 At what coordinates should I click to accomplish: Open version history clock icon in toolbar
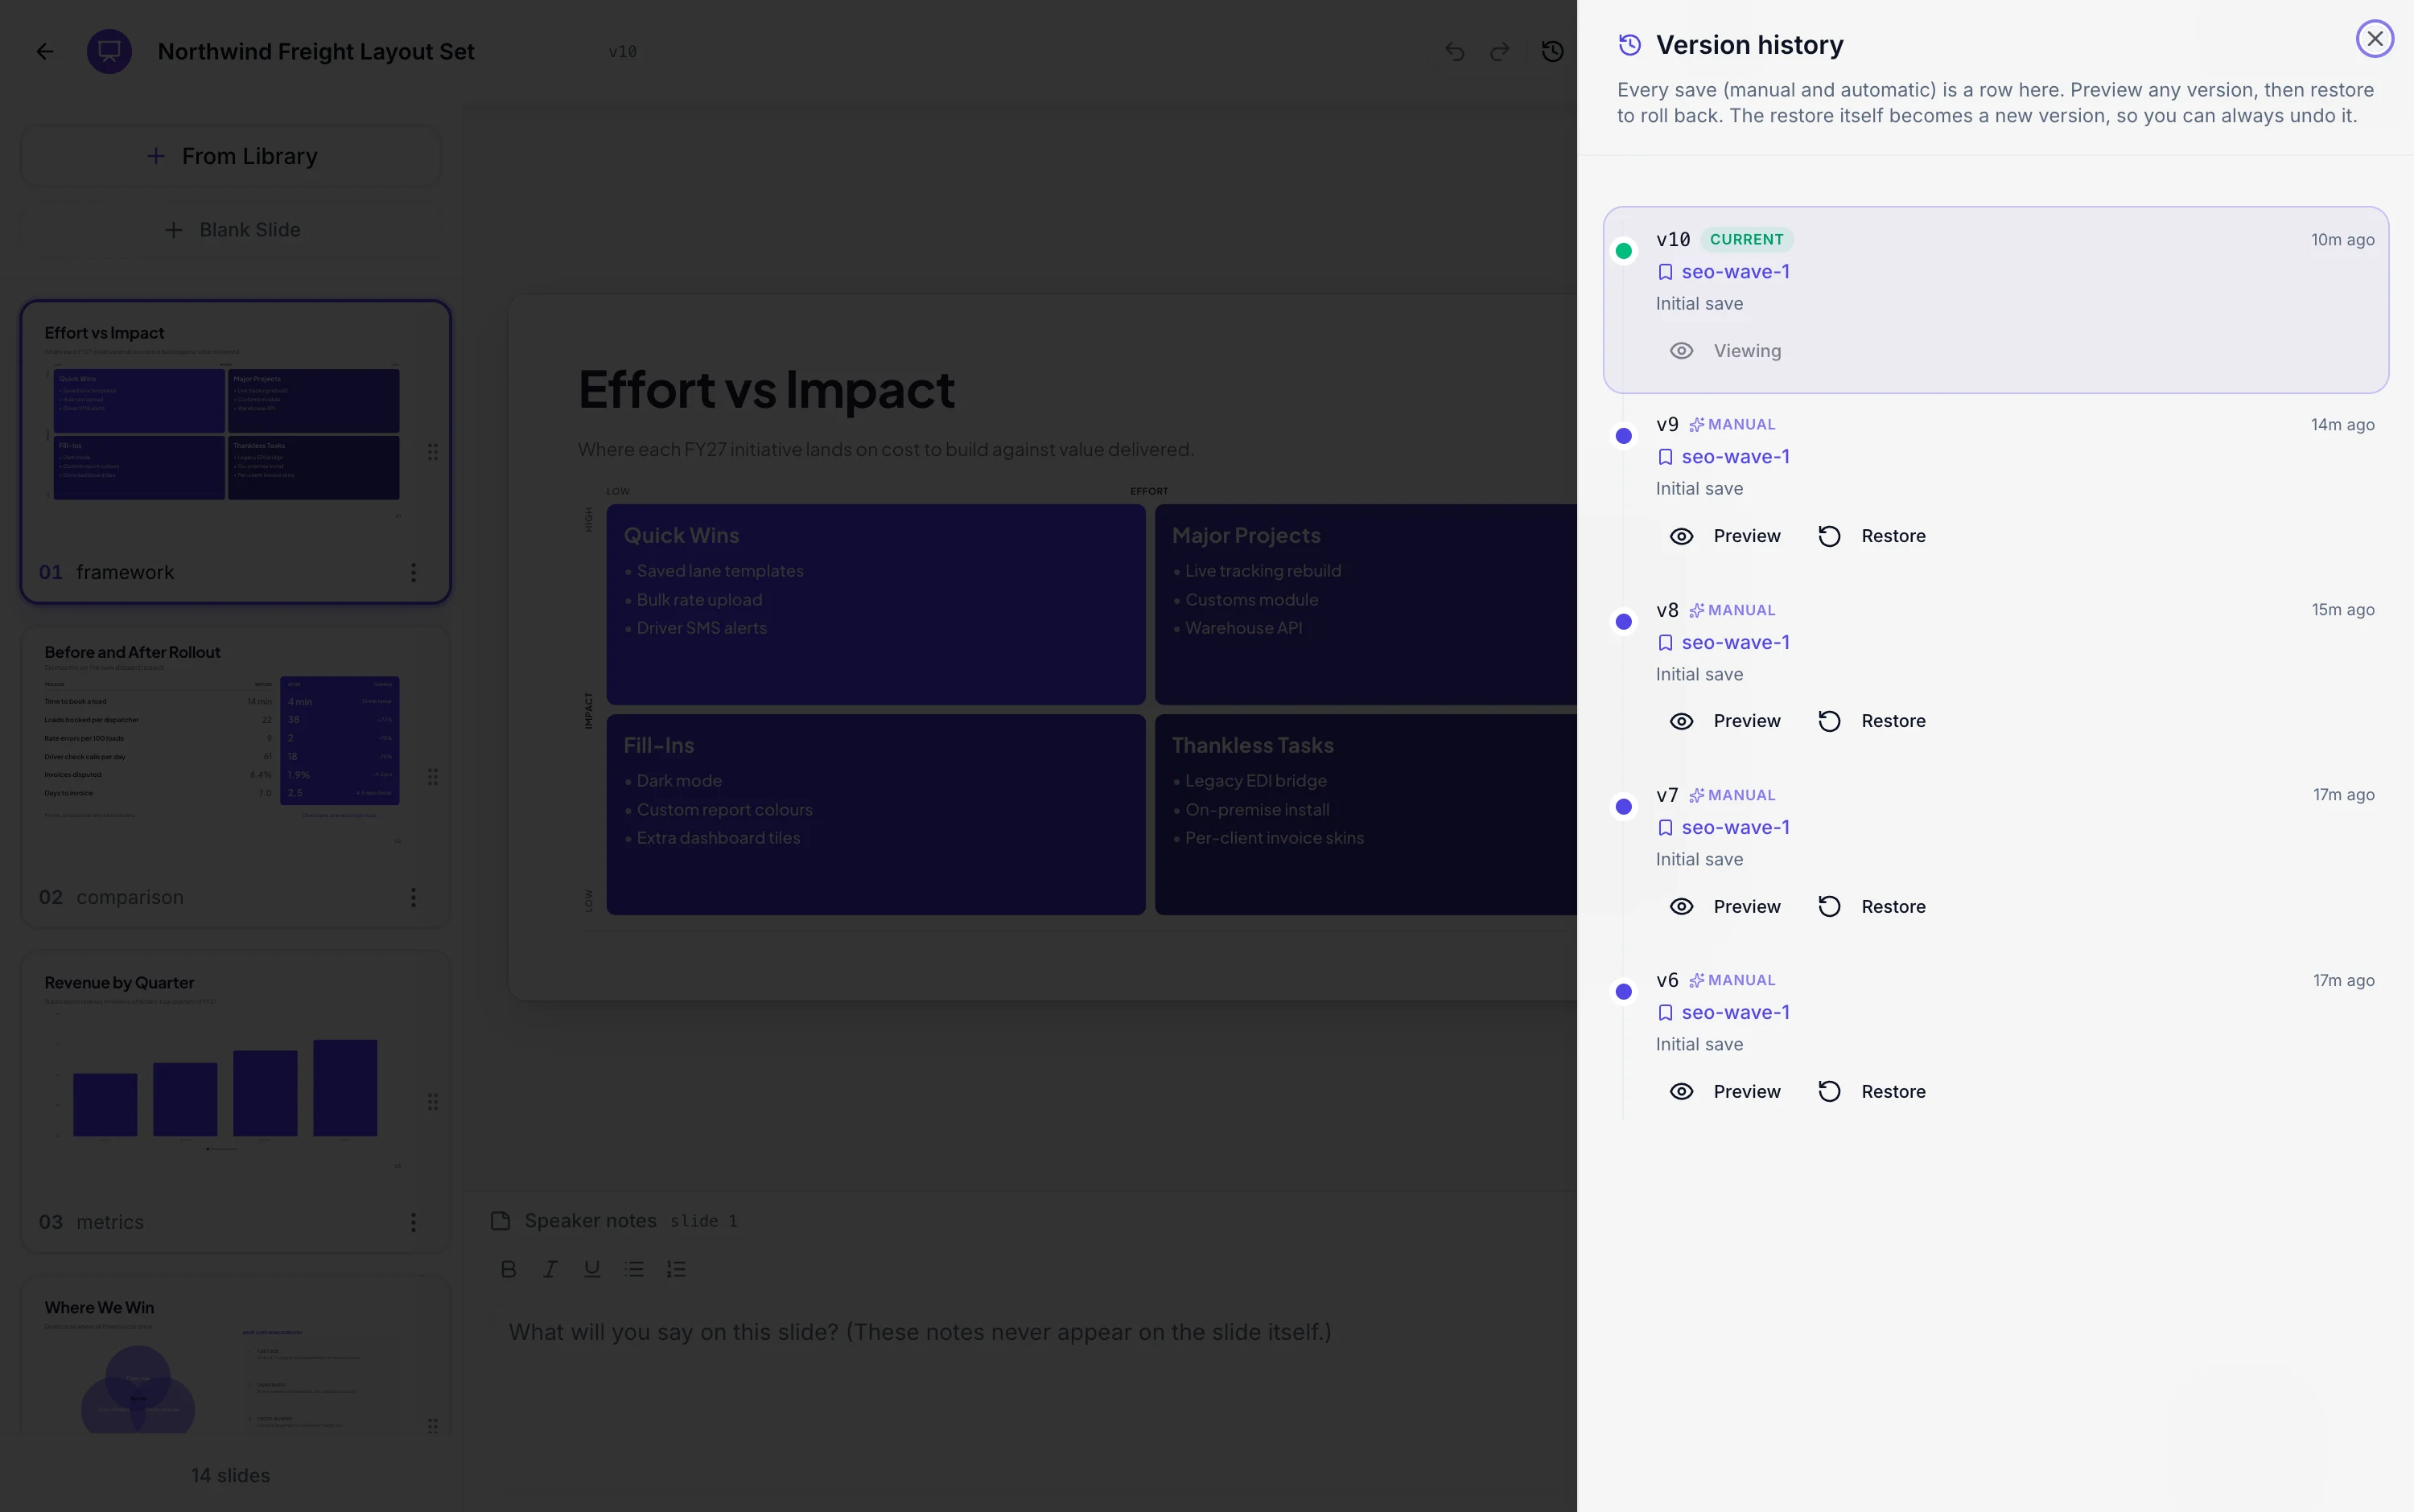pyautogui.click(x=1551, y=51)
